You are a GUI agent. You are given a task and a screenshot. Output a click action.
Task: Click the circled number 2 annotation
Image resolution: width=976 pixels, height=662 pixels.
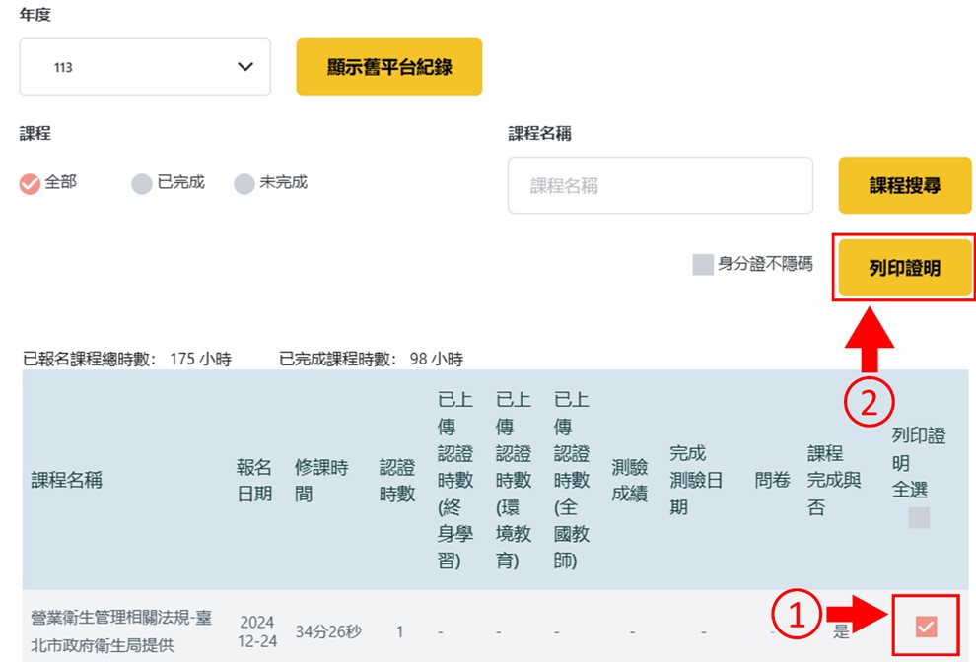tap(869, 403)
